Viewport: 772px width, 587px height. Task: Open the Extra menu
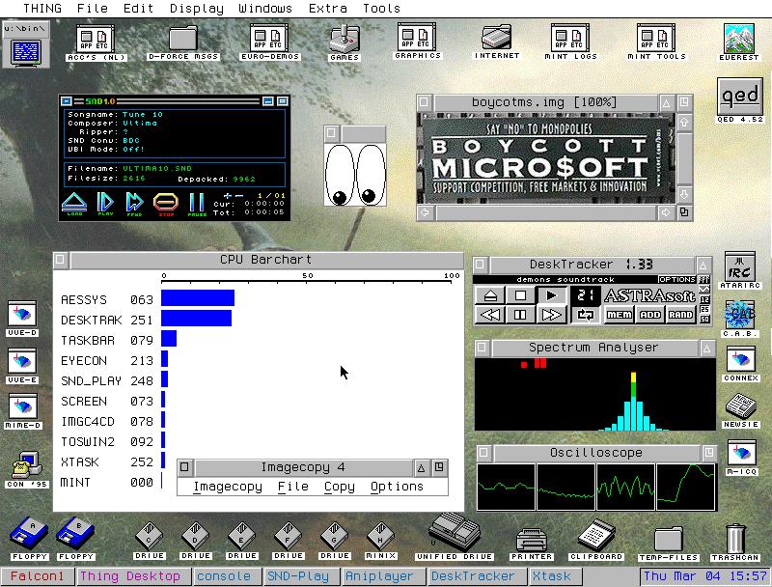point(327,9)
